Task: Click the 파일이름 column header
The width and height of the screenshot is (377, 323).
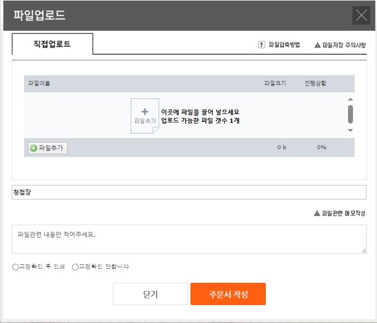Action: [39, 83]
